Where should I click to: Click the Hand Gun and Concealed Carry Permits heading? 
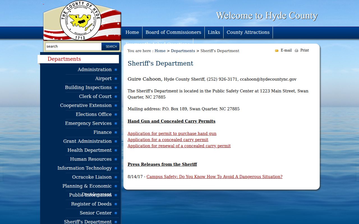(171, 121)
